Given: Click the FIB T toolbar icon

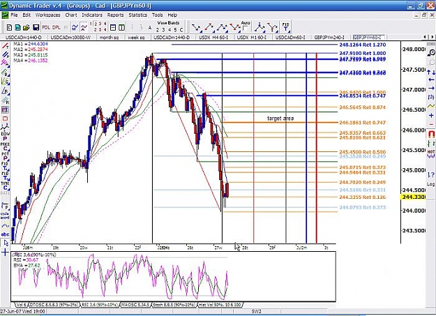Looking at the screenshot, I should [x=285, y=27].
